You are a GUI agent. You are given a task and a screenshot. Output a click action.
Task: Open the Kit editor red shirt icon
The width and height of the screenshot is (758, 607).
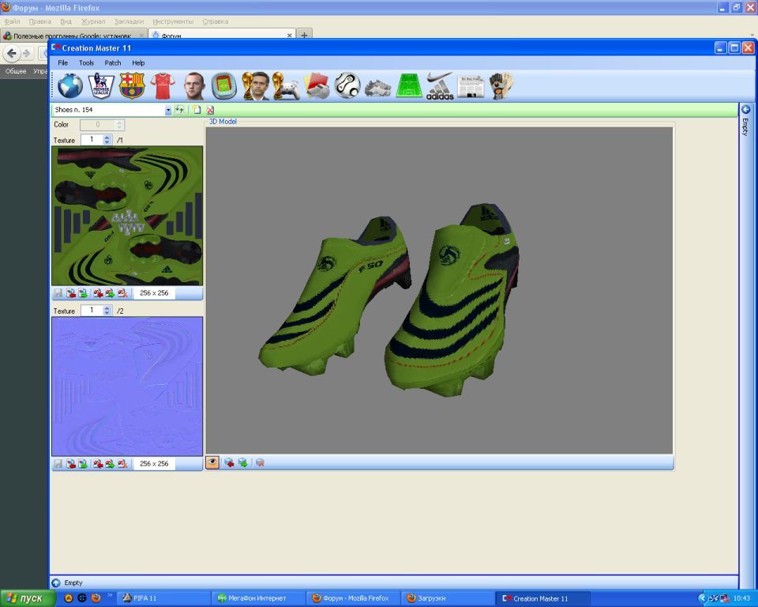163,86
